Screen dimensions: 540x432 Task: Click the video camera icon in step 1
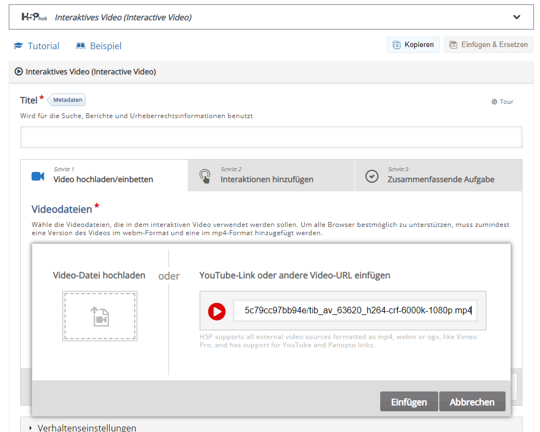[x=38, y=176]
